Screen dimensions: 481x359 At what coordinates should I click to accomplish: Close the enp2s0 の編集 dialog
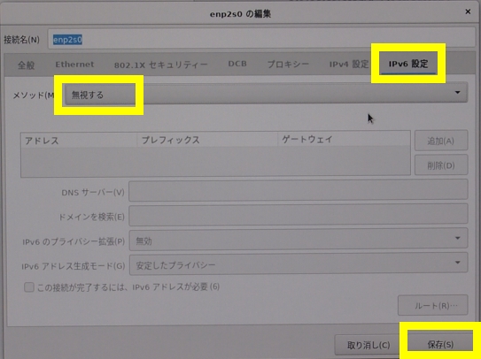click(468, 11)
